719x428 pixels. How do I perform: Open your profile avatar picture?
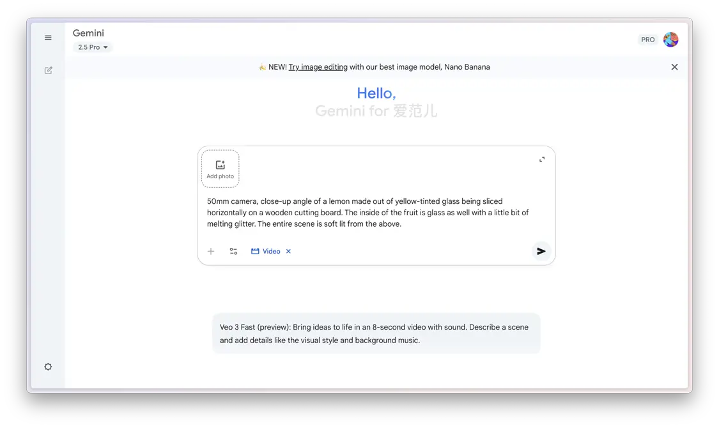pyautogui.click(x=670, y=39)
